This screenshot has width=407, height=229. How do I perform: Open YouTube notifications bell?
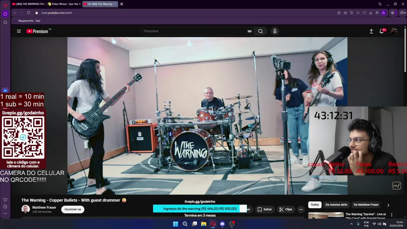coord(382,31)
